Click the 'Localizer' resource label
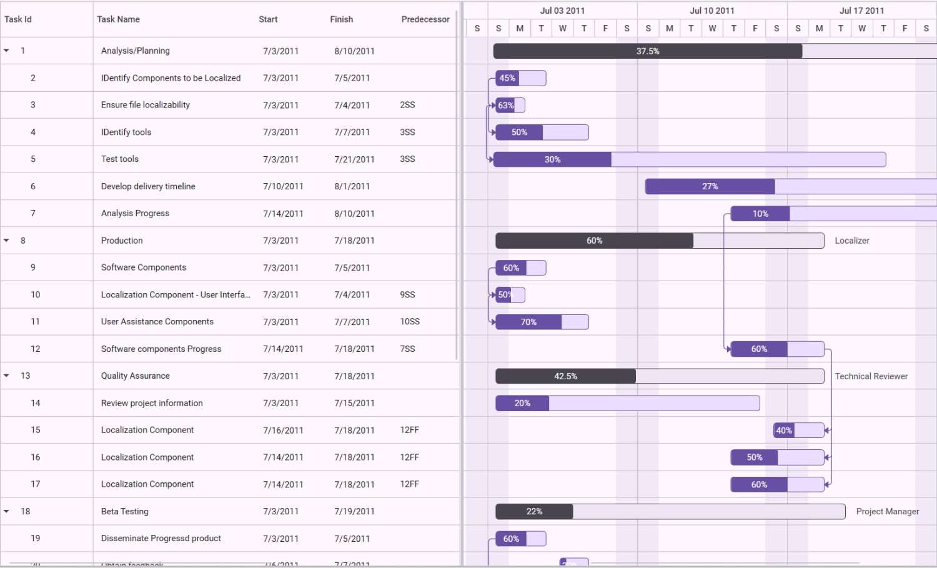The image size is (937, 568). tap(852, 241)
